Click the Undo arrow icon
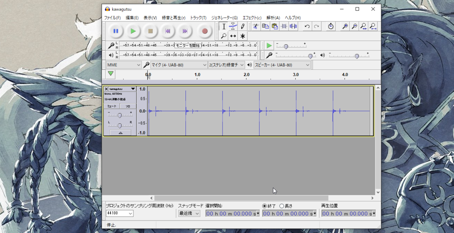Image resolution: width=454 pixels, height=233 pixels. click(x=307, y=26)
